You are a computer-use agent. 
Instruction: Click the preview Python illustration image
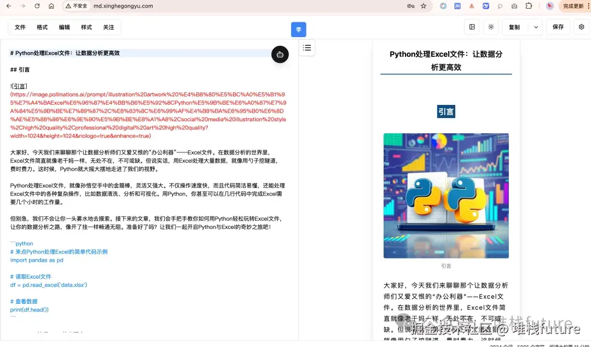click(446, 196)
